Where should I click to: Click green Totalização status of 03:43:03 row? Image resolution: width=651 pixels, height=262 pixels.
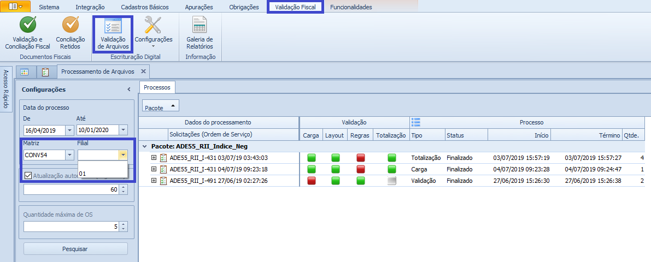(392, 158)
